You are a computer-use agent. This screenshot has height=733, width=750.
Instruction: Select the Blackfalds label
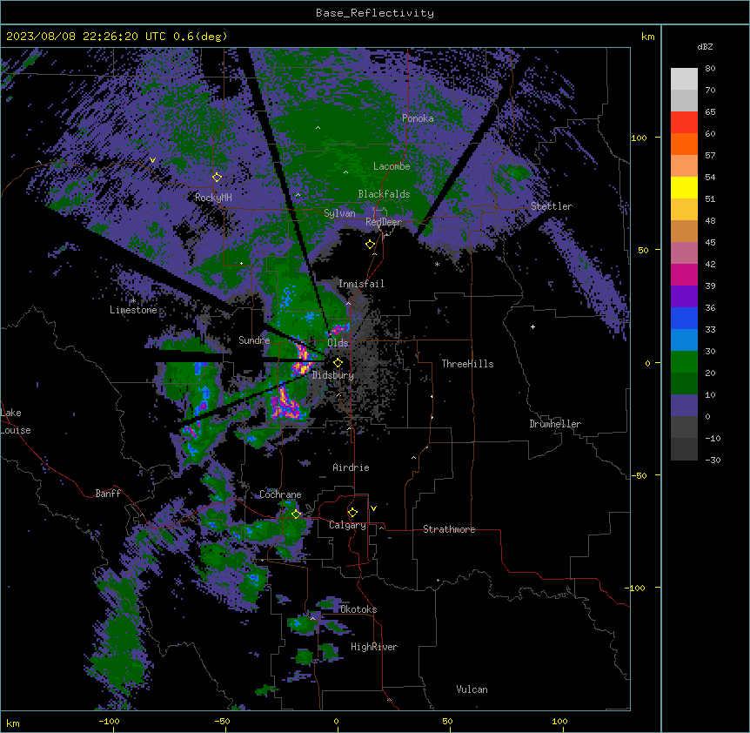coord(384,194)
